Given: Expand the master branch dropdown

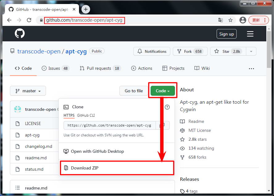Looking at the screenshot, I should pyautogui.click(x=28, y=91).
